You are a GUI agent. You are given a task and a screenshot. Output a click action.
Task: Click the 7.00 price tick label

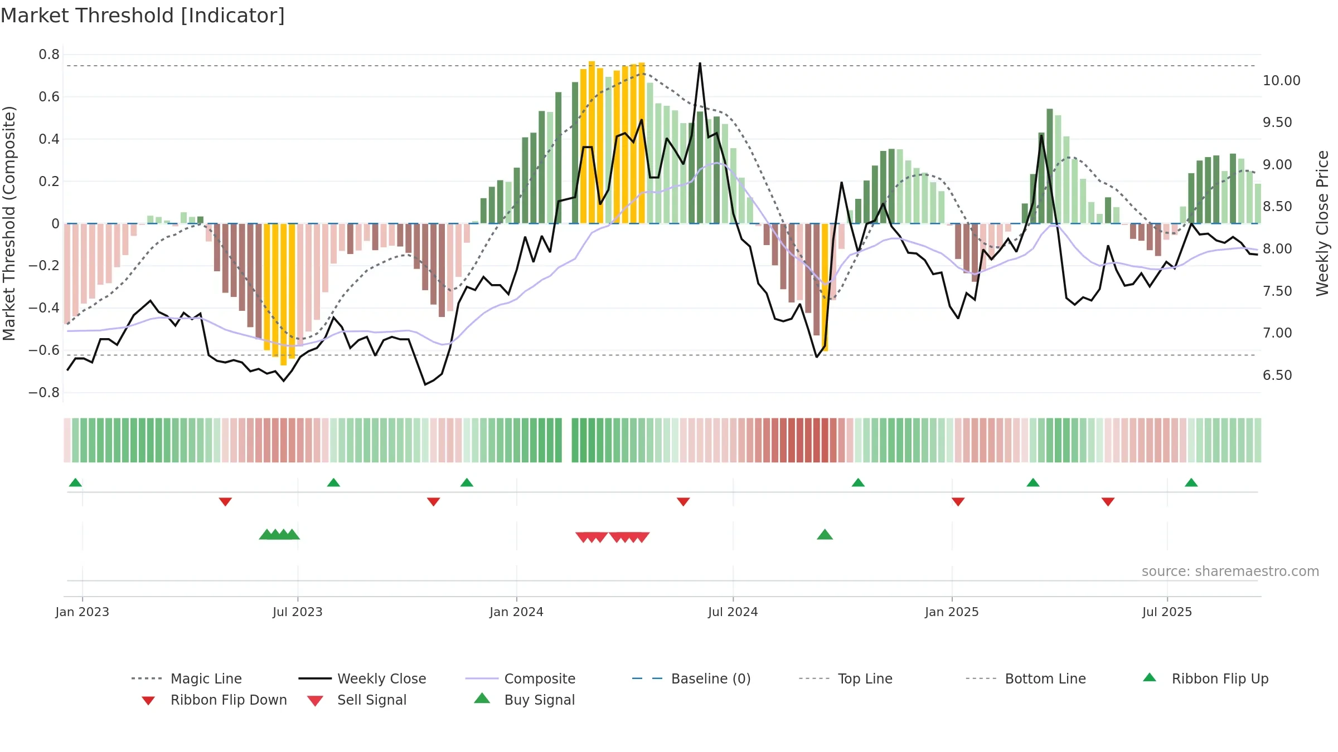1277,333
